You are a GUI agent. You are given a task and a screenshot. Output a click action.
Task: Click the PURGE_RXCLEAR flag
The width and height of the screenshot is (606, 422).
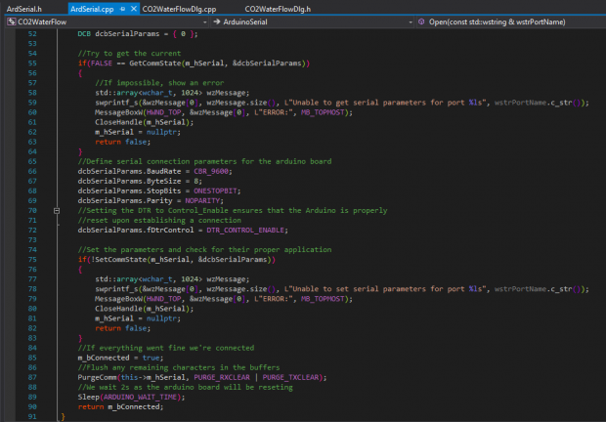(x=222, y=377)
